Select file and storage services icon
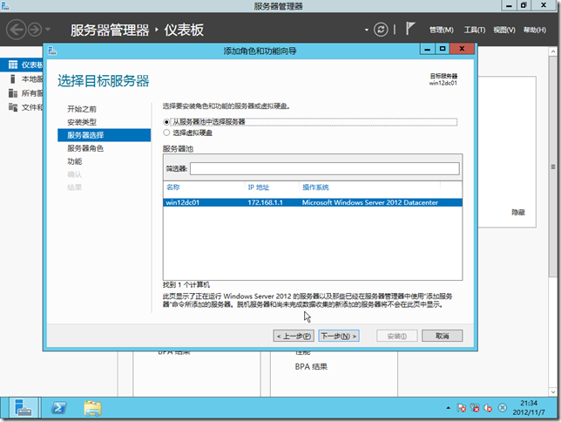The image size is (561, 422). (13, 107)
